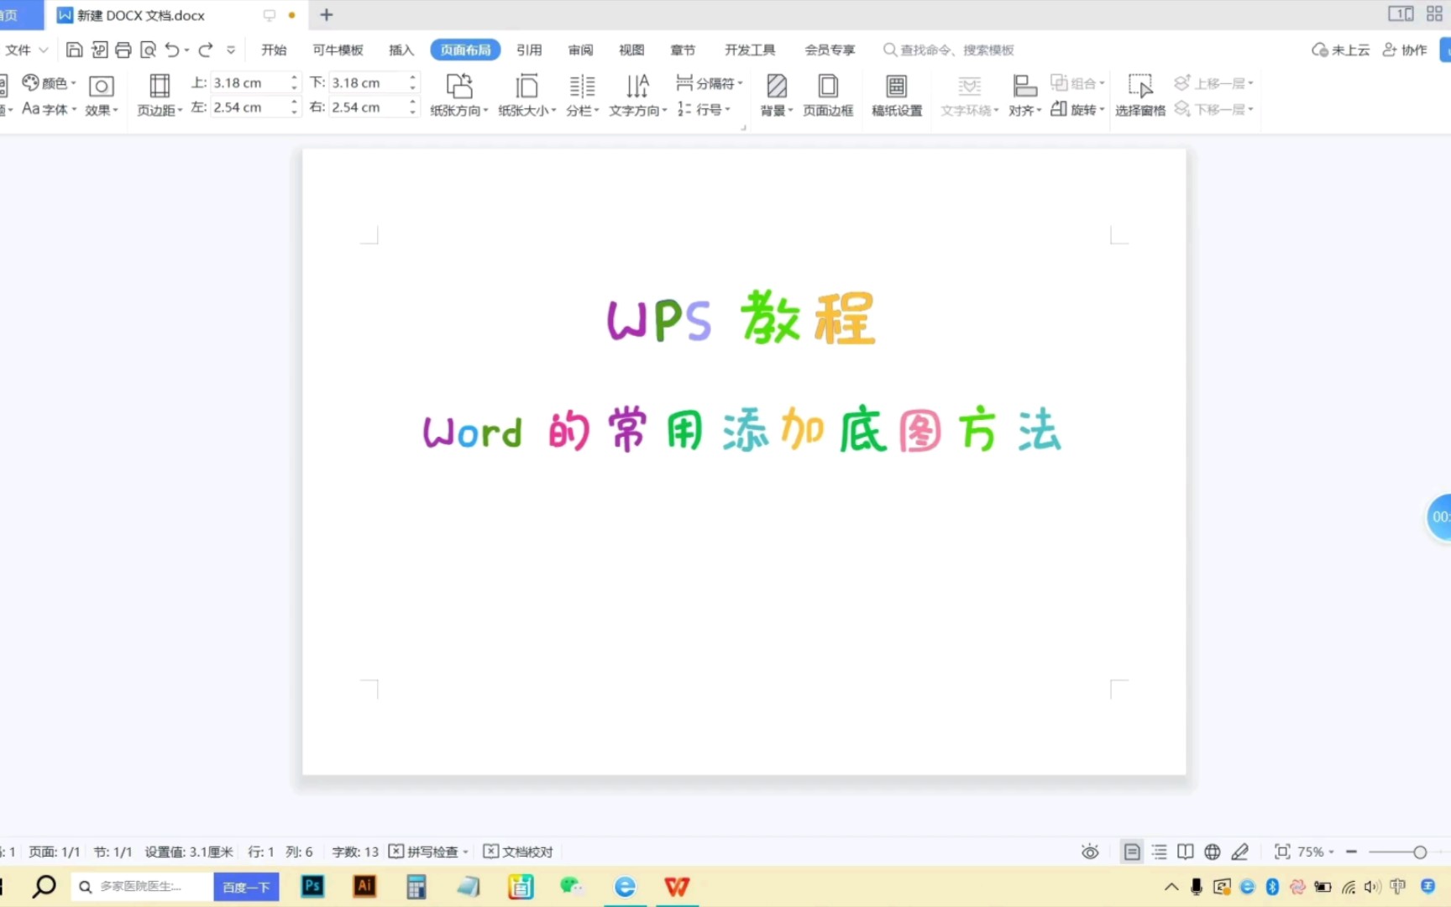Image resolution: width=1451 pixels, height=907 pixels.
Task: Open Manuscript Paper Settings (稿纸设置)
Action: (x=897, y=95)
